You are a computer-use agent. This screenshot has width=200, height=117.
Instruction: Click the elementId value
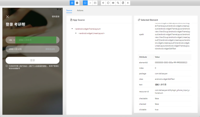(171, 62)
